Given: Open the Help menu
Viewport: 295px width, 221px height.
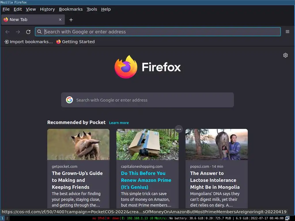Looking at the screenshot, I should click(x=106, y=9).
